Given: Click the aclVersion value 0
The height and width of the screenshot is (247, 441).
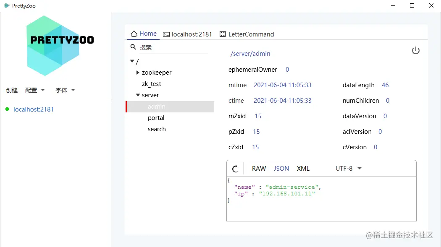Looking at the screenshot, I should pos(380,132).
